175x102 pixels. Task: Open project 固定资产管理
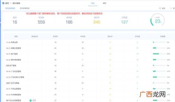click(x=11, y=65)
